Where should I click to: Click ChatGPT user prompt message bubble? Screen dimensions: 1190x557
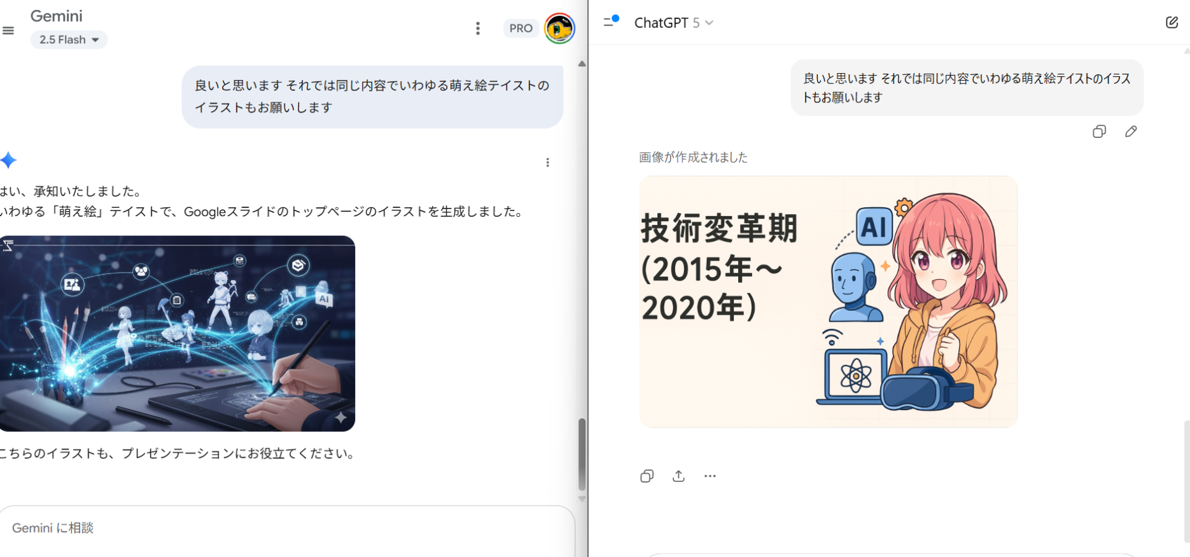pyautogui.click(x=967, y=88)
